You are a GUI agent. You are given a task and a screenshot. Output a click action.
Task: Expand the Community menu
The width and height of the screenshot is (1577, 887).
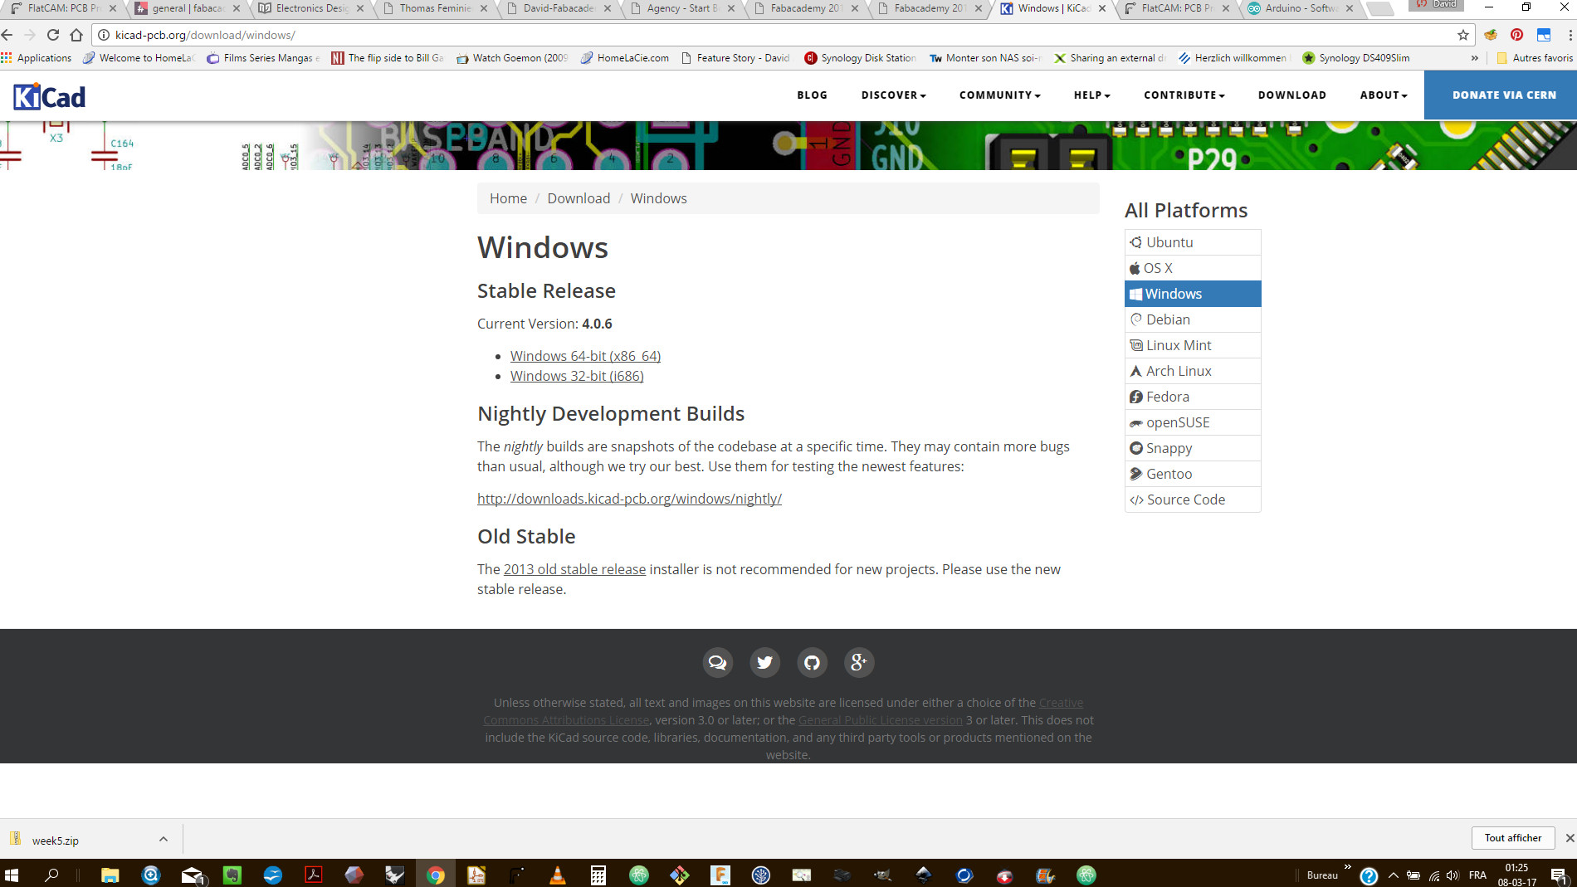(x=999, y=95)
